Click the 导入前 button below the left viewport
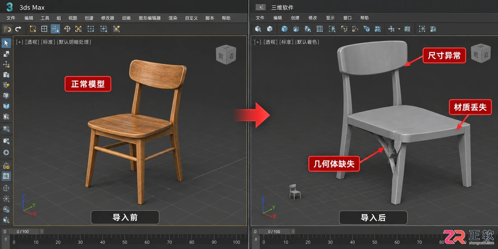This screenshot has width=498, height=249. (125, 218)
